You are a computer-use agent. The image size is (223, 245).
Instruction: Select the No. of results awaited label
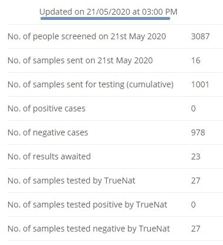point(49,156)
